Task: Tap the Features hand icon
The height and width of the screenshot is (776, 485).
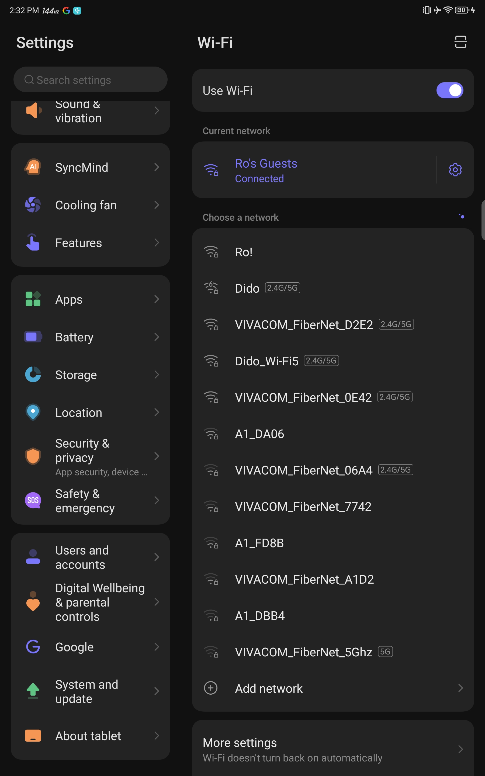Action: pos(33,242)
